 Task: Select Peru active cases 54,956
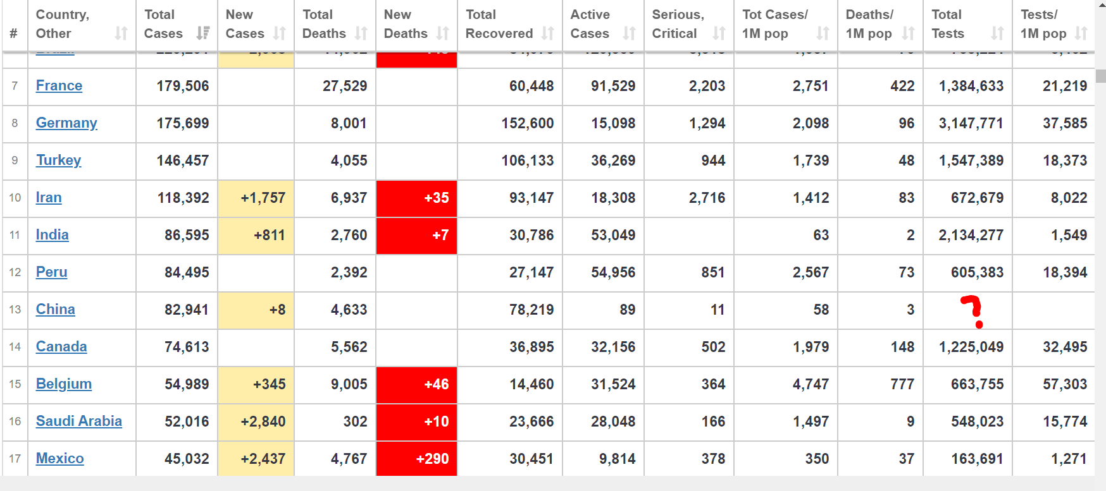coord(613,272)
